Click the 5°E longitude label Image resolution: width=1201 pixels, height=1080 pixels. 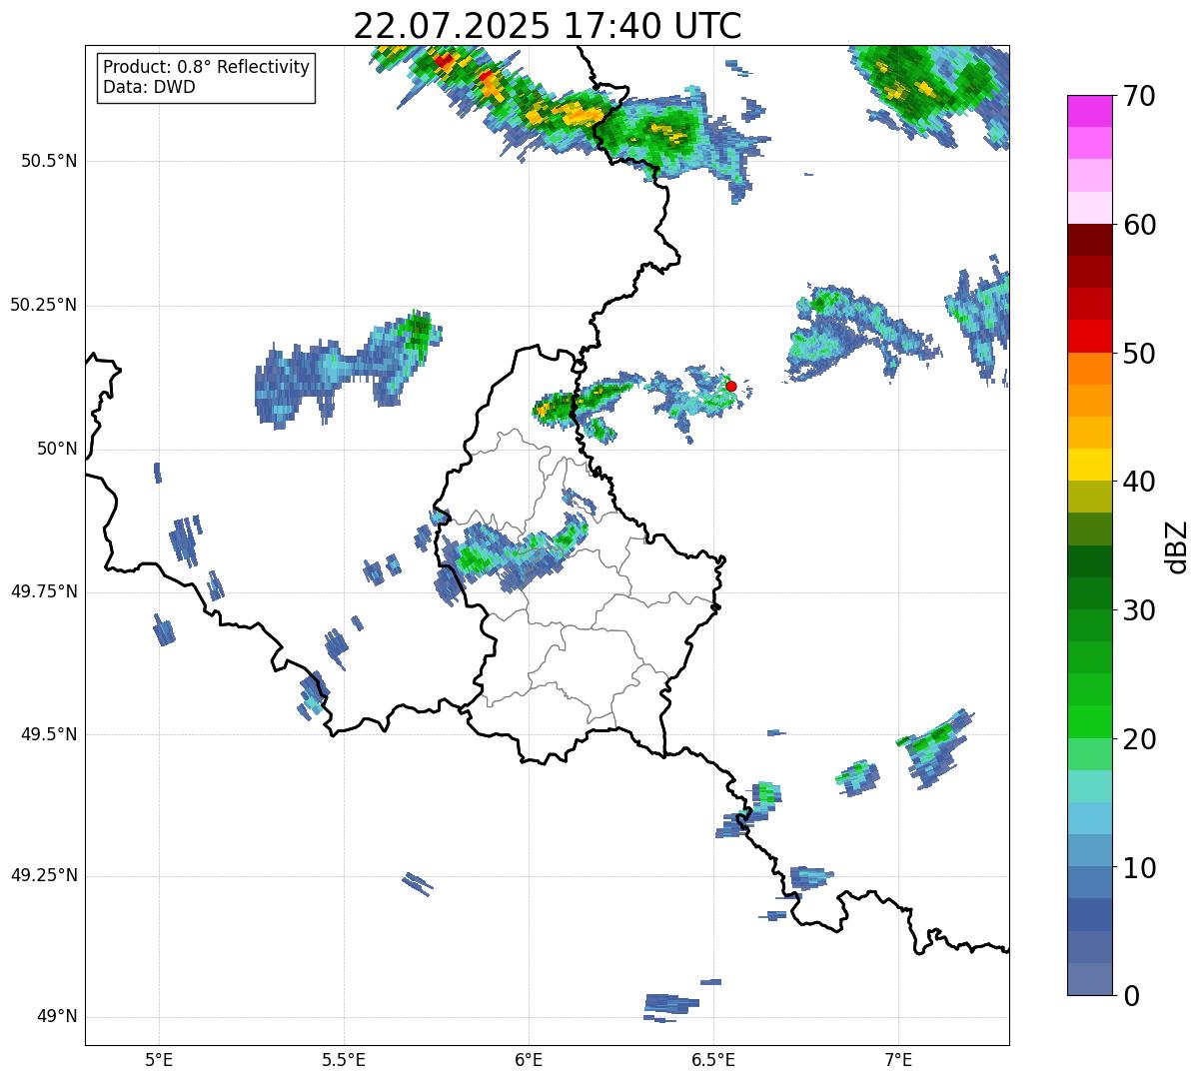point(159,1059)
